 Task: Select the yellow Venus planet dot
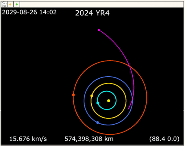pos(92,96)
